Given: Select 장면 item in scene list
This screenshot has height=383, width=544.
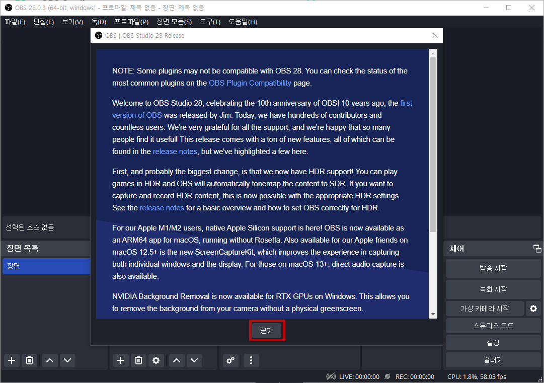Looking at the screenshot, I should (x=46, y=266).
